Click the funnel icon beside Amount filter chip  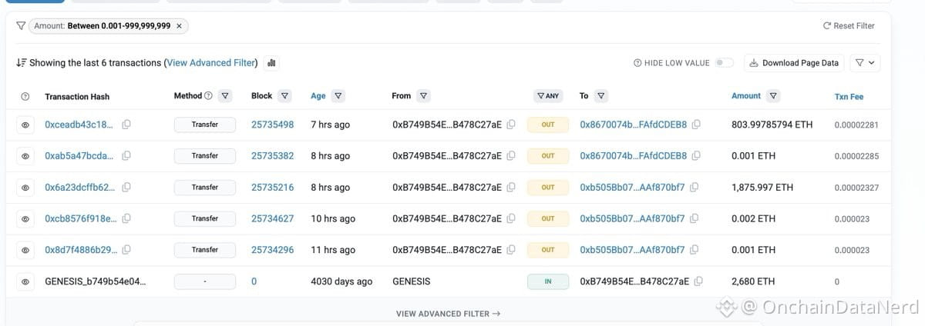point(22,26)
